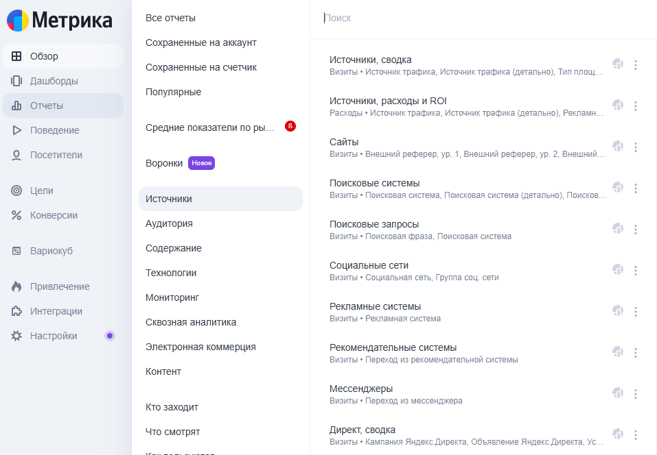Click the Настройки gear icon

(x=16, y=336)
